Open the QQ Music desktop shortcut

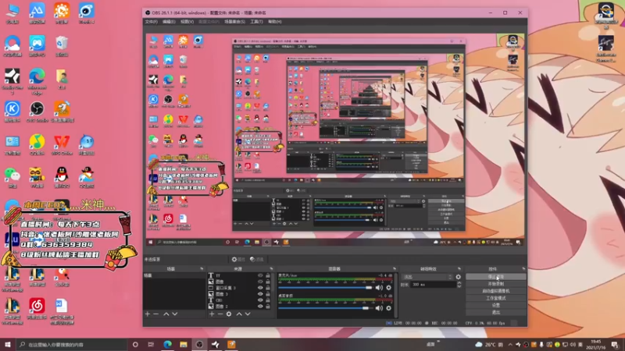37,145
